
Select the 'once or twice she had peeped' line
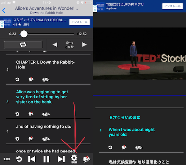pyautogui.click(x=46, y=151)
